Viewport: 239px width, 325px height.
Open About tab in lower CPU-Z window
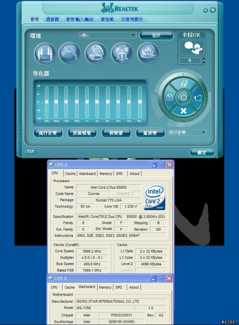[x=134, y=287]
